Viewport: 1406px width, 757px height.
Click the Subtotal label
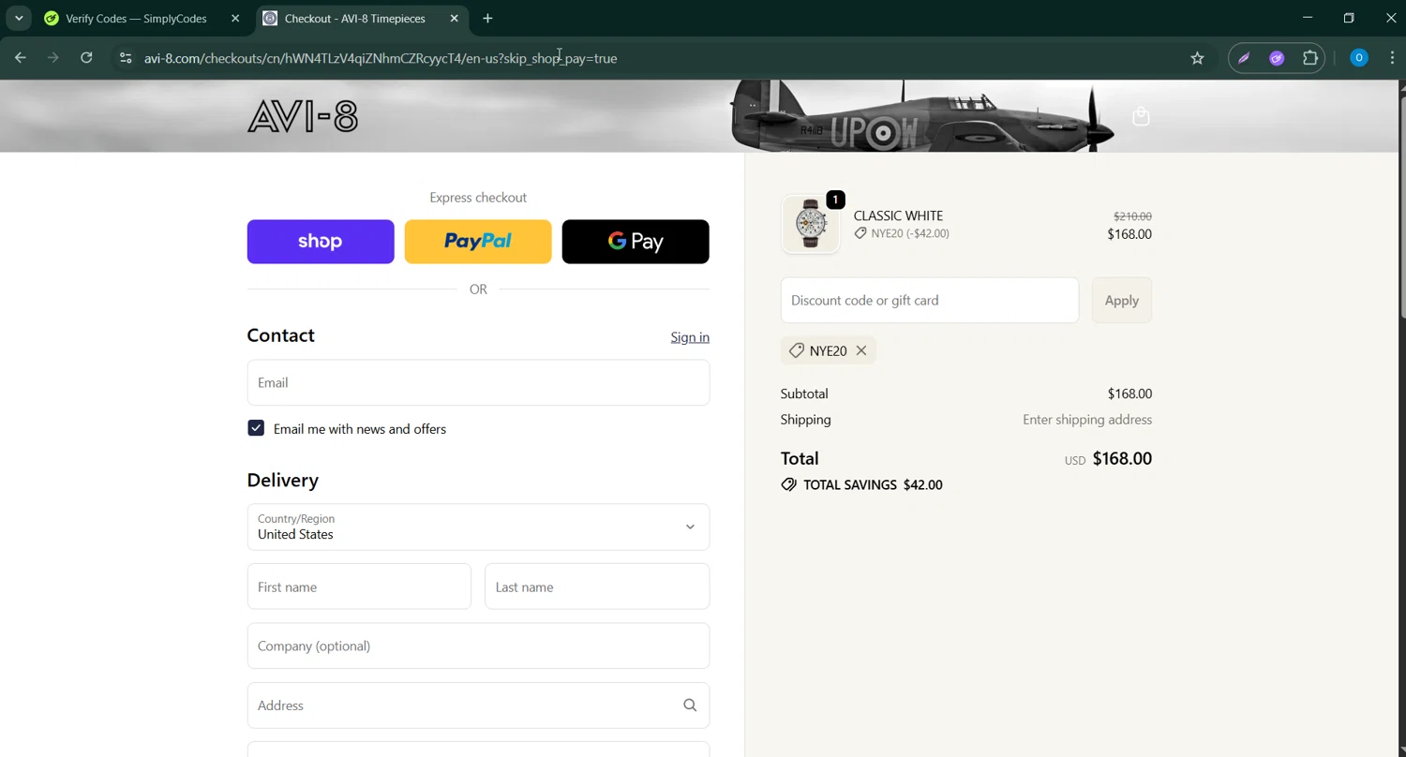(804, 393)
